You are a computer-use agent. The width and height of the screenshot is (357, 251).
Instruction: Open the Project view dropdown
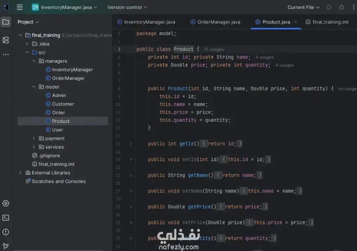[x=28, y=22]
